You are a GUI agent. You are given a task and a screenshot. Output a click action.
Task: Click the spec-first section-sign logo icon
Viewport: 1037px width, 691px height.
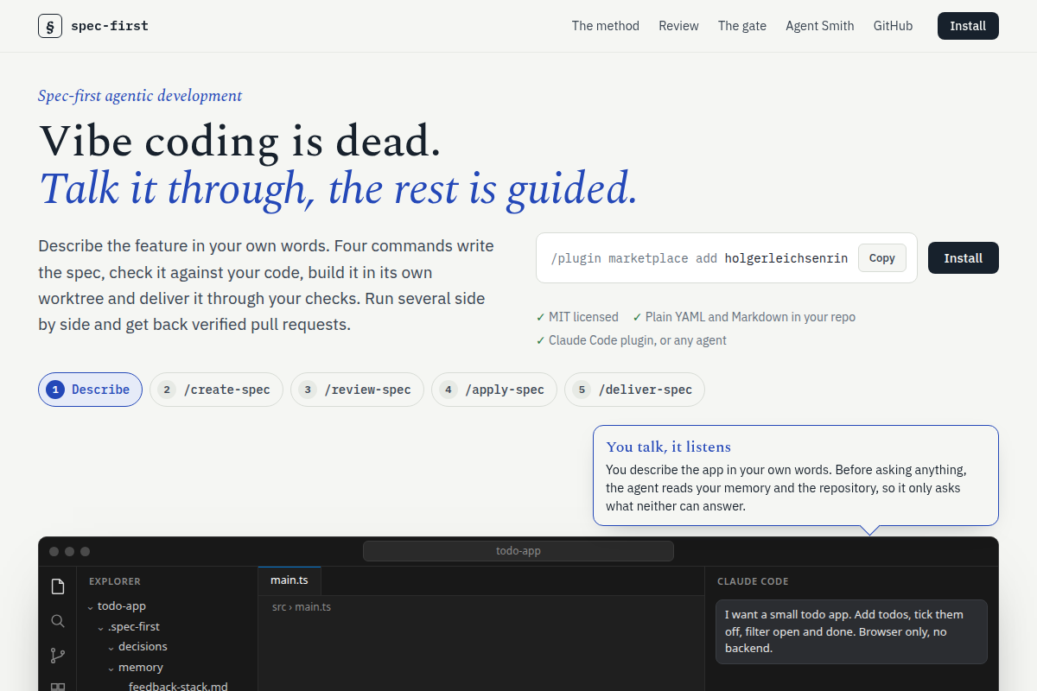click(x=50, y=26)
